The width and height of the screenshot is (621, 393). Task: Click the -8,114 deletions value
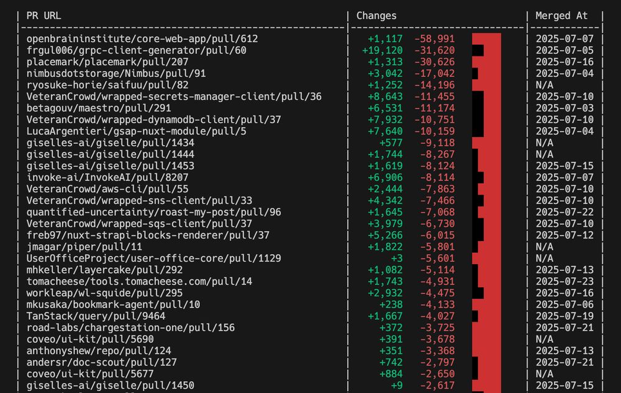[x=437, y=177]
